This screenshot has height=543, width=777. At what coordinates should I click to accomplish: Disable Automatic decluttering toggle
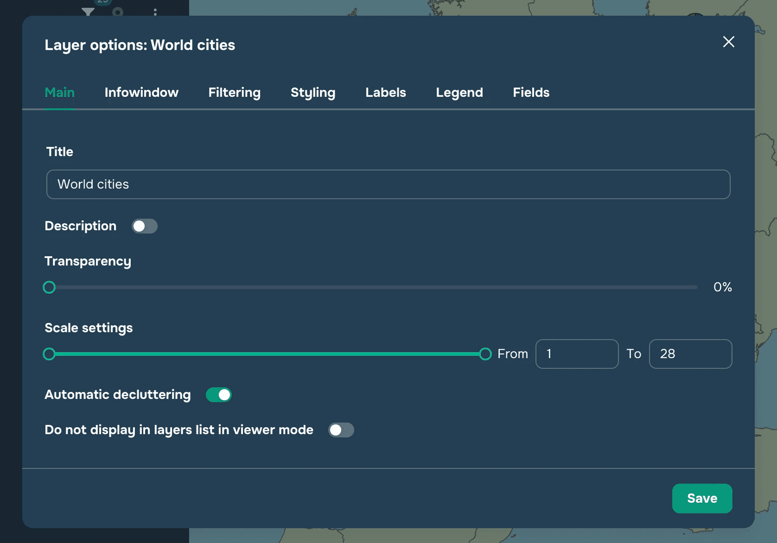tap(219, 395)
